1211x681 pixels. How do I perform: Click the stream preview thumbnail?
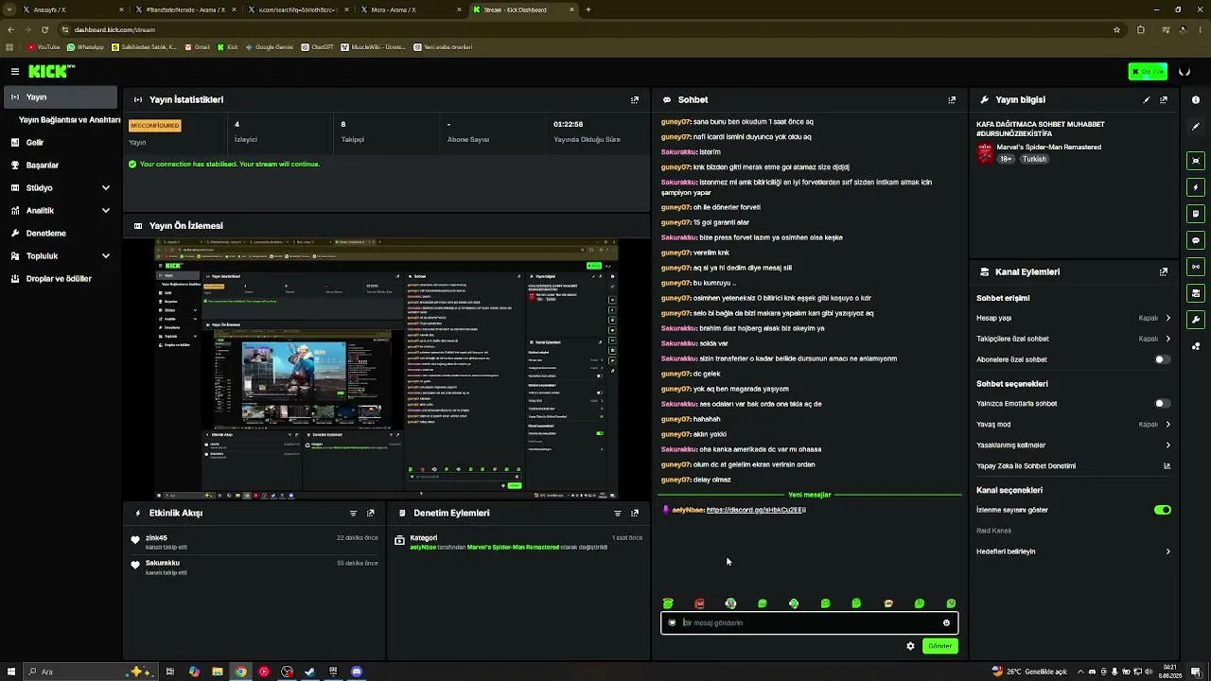387,368
